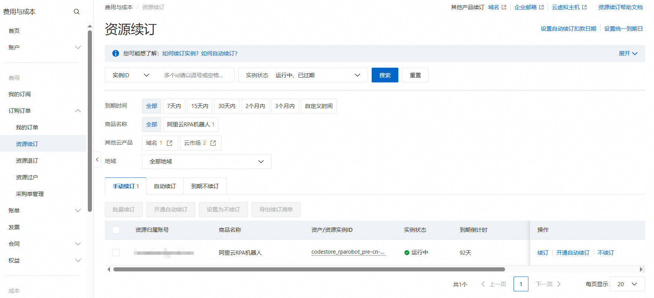The width and height of the screenshot is (654, 298).
Task: Tick the select-all checkbox in table header
Action: 116,230
